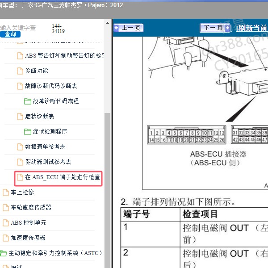Click open folder icon beside 主动稳定和牵引力控制系统

coord(4,253)
